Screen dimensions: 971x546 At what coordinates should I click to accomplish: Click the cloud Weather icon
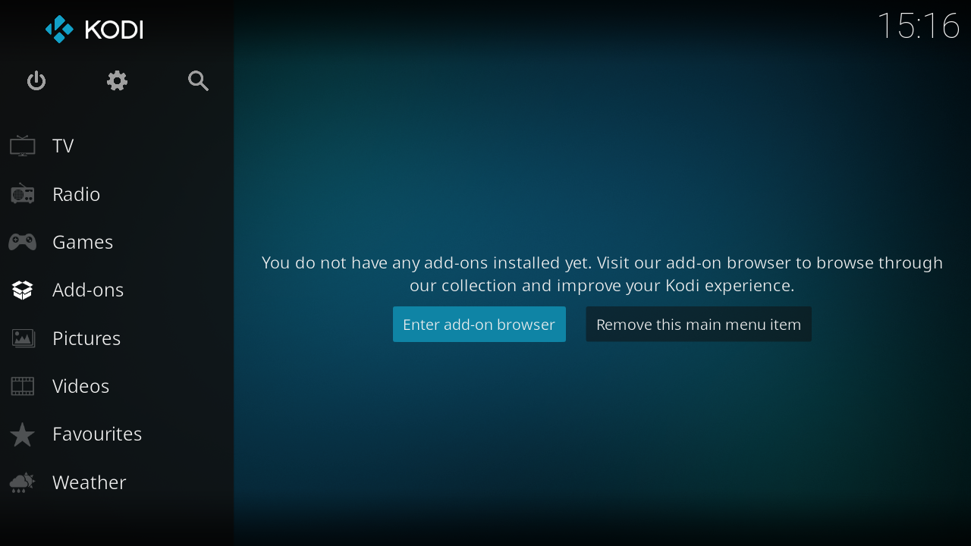point(23,482)
